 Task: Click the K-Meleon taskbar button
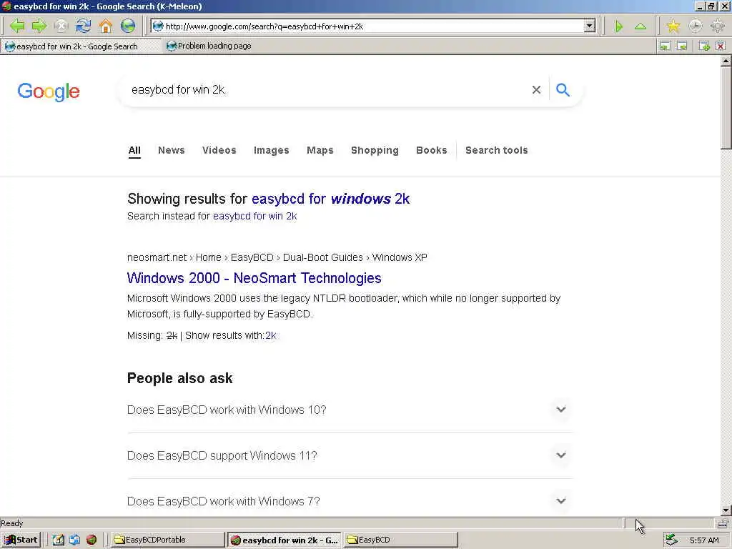(284, 540)
